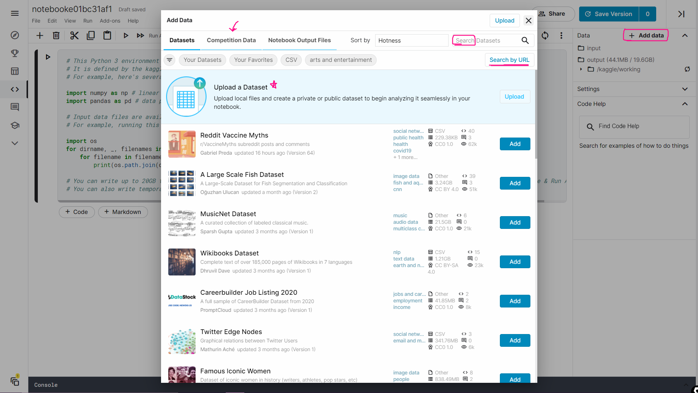This screenshot has width=698, height=393.
Task: Click the Upload a Dataset illustration icon
Action: click(x=186, y=97)
